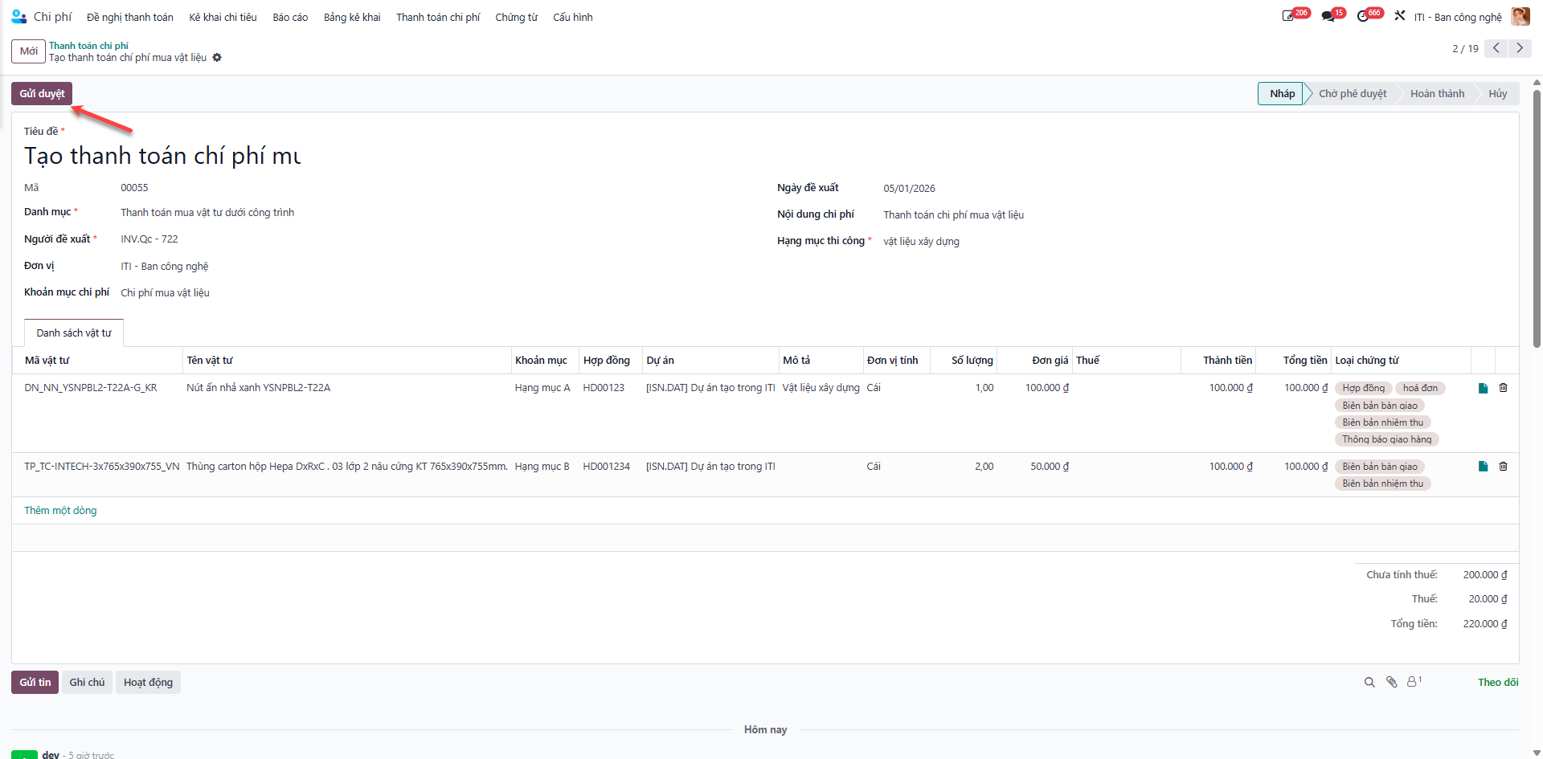This screenshot has width=1543, height=759.
Task: Delete the DN_NN_YSNPBL2-T22A-G_KR row with trash icon
Action: [1503, 388]
